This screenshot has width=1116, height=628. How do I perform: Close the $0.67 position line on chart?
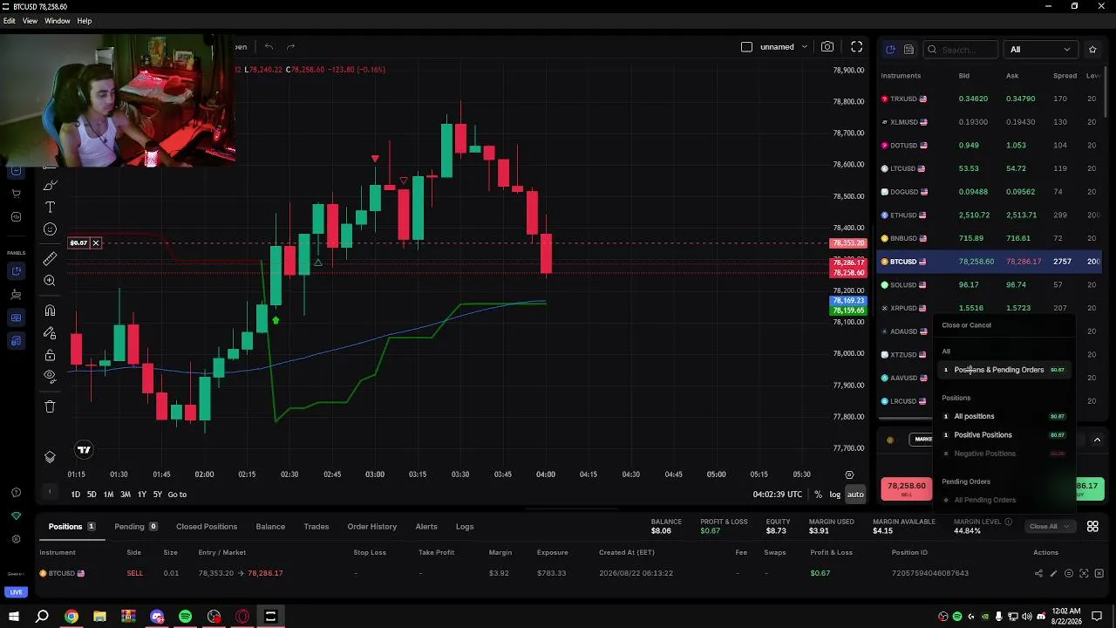pos(96,243)
